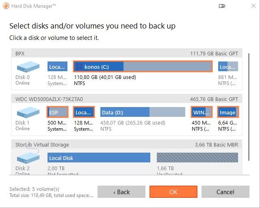Deselect the konos (C:) volume

(143, 67)
